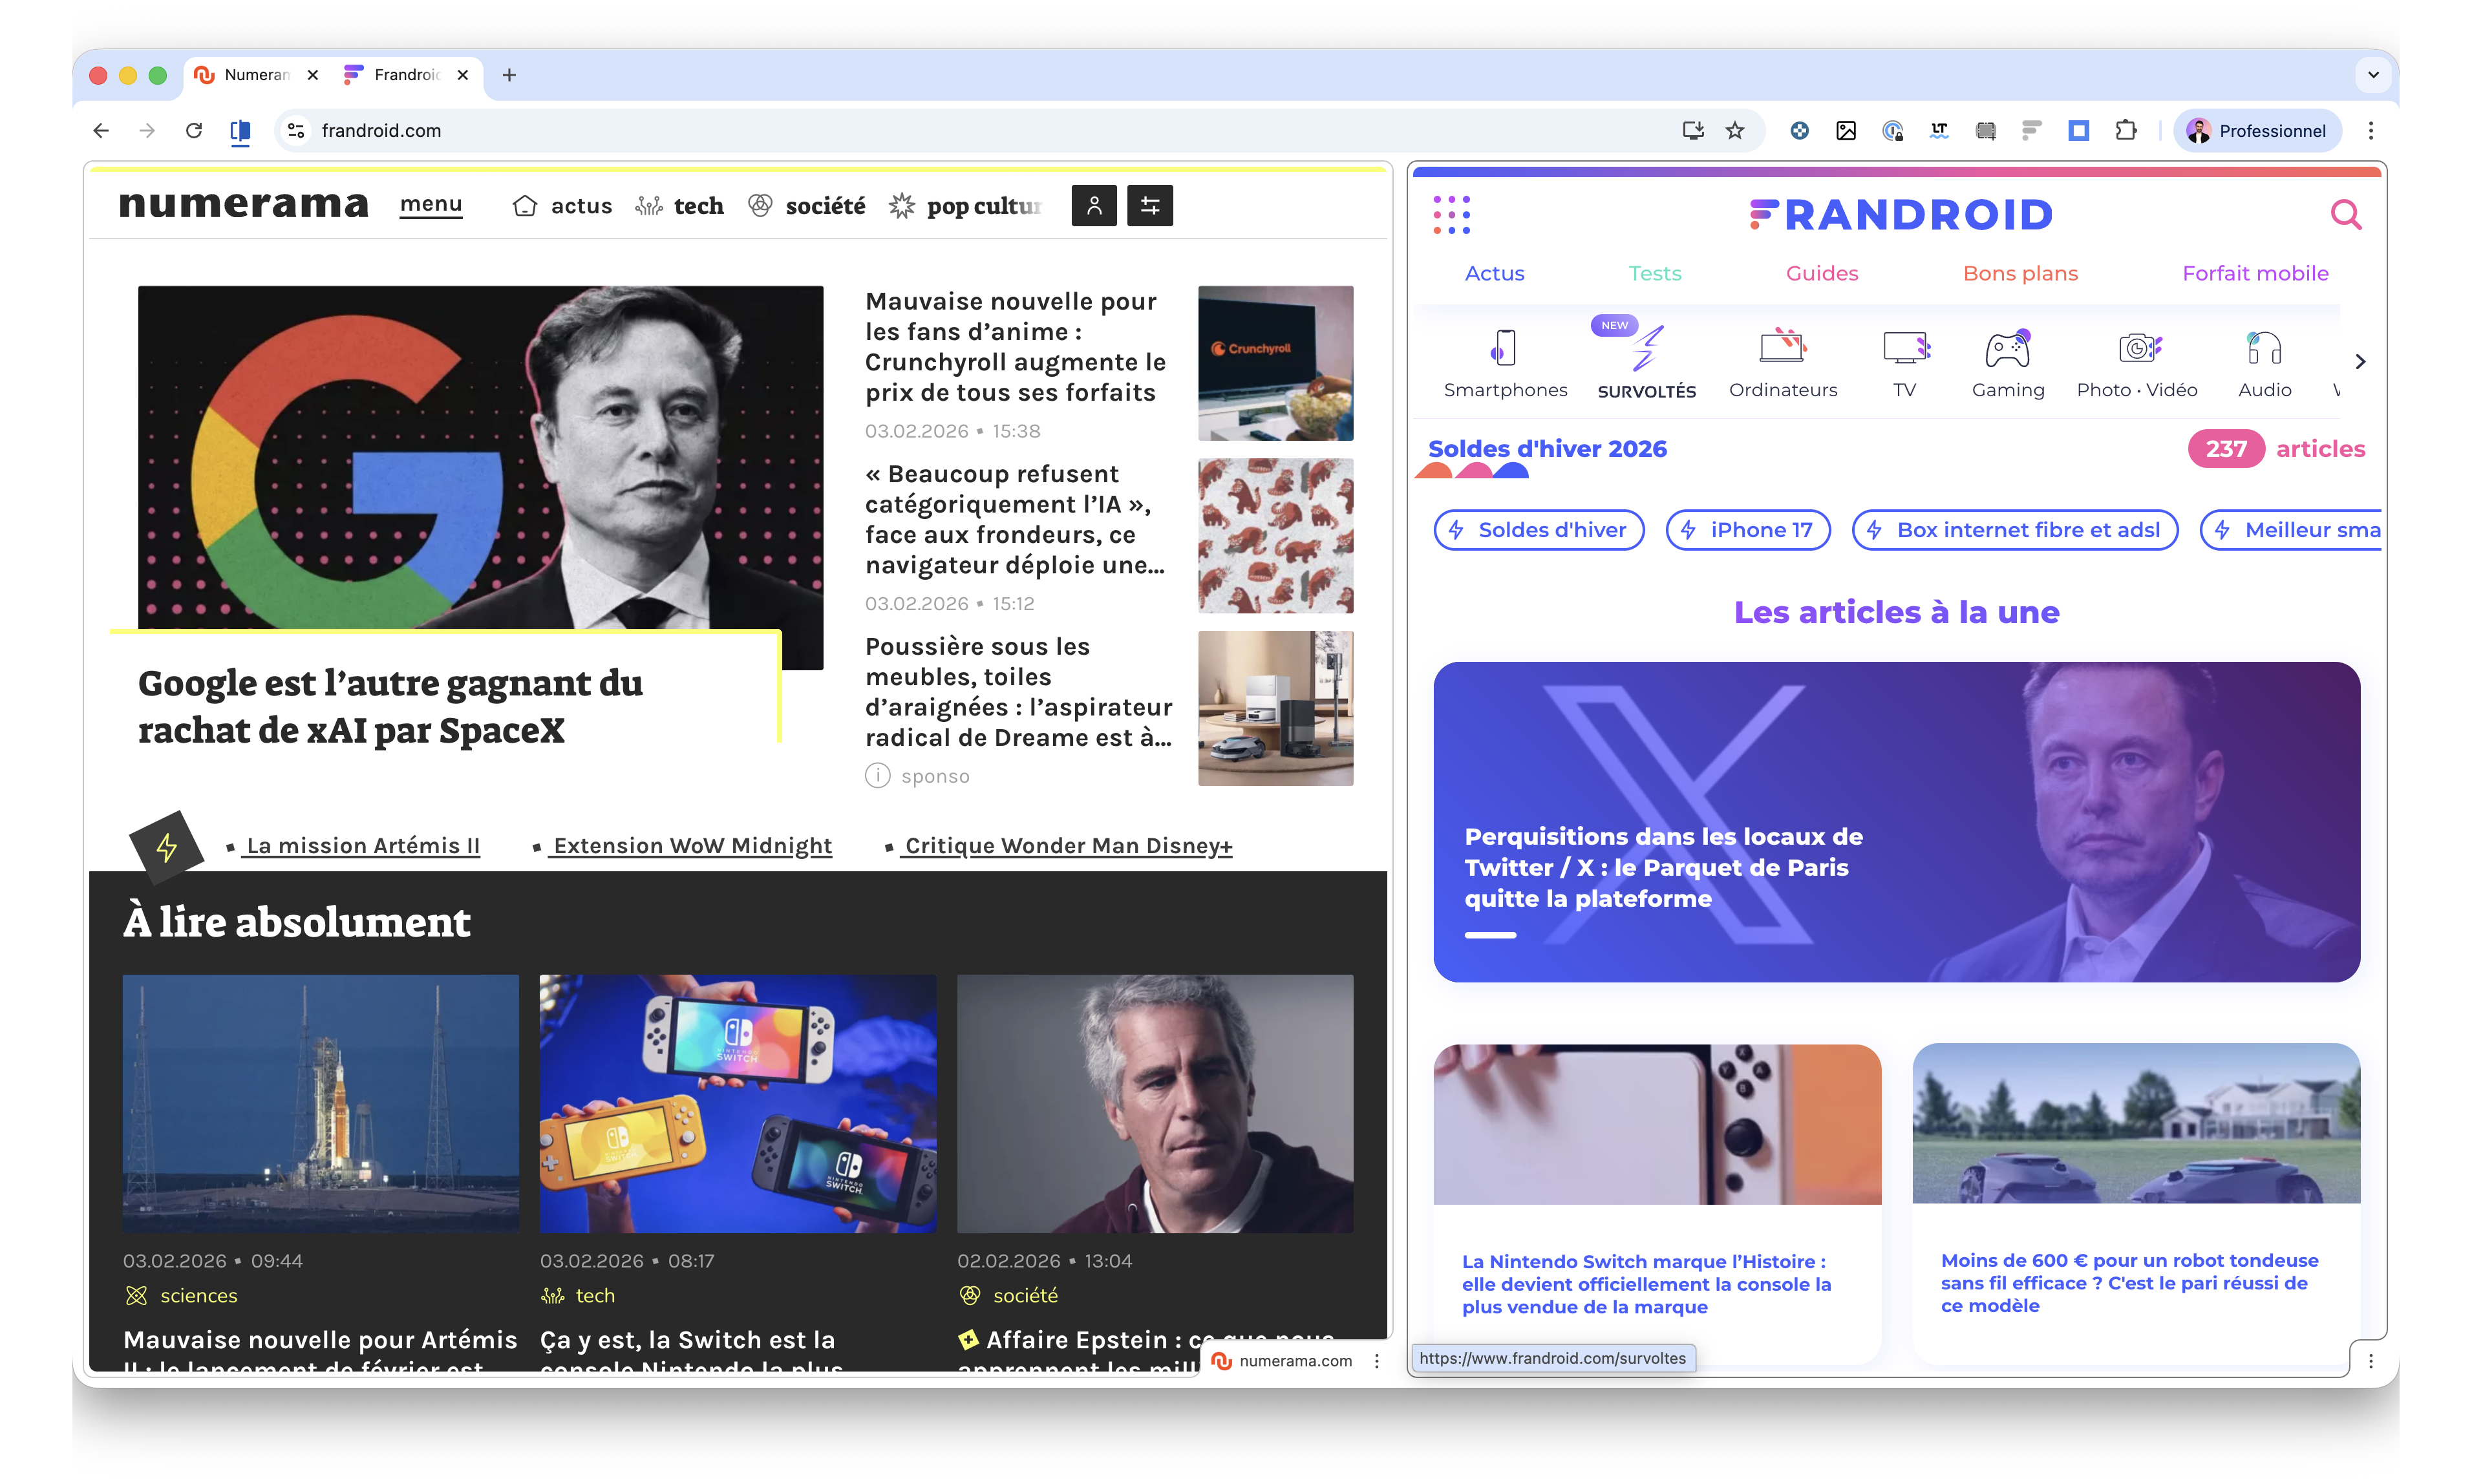Viewport: 2472px width, 1484px height.
Task: Bookmark page with the star icon
Action: click(x=1735, y=131)
